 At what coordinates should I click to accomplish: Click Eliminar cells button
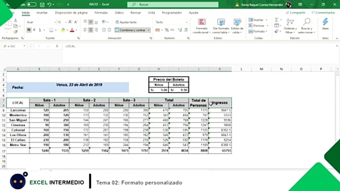pos(258,26)
